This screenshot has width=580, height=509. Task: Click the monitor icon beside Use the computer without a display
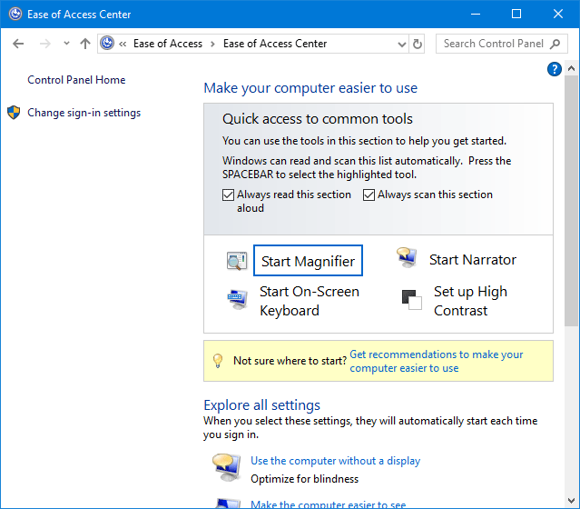click(226, 467)
